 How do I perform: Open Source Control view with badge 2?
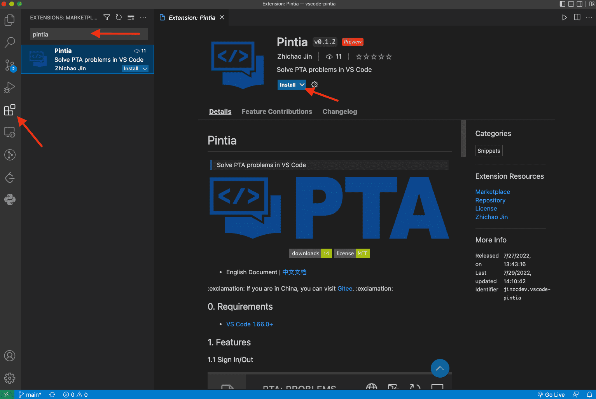[x=10, y=65]
